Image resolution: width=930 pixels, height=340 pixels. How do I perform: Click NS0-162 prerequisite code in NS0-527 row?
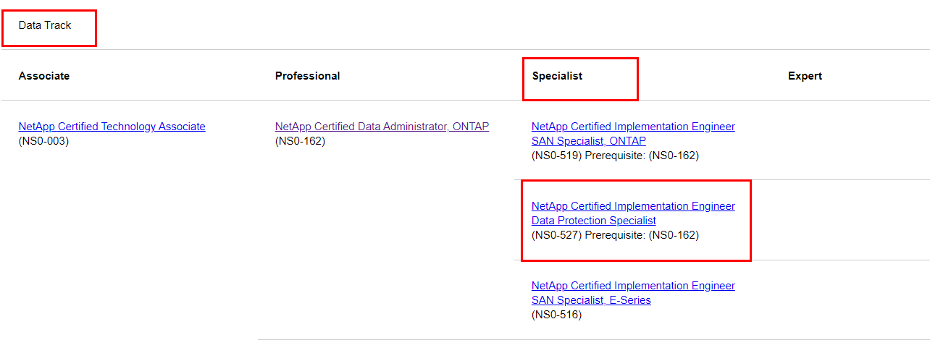(x=674, y=235)
